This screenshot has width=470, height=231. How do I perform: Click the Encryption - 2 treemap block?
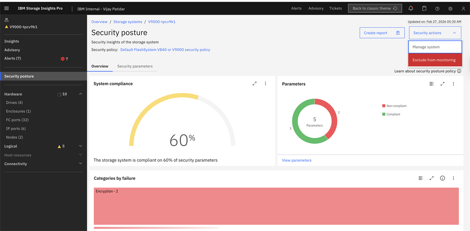276,206
